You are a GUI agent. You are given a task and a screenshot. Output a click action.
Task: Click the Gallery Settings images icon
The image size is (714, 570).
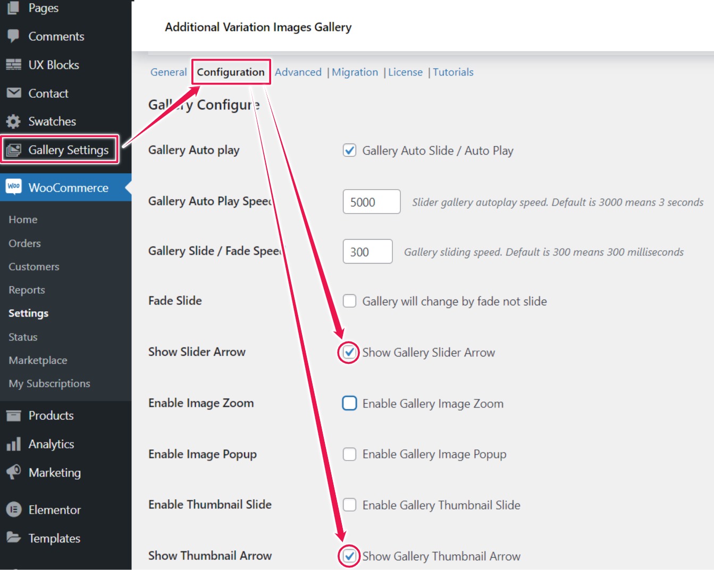click(x=13, y=150)
